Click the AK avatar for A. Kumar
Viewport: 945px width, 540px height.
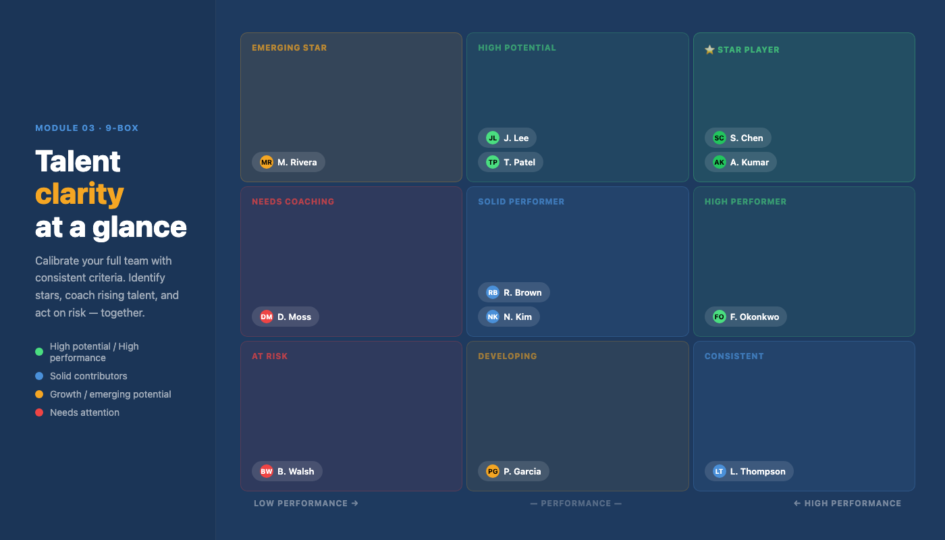click(x=720, y=162)
